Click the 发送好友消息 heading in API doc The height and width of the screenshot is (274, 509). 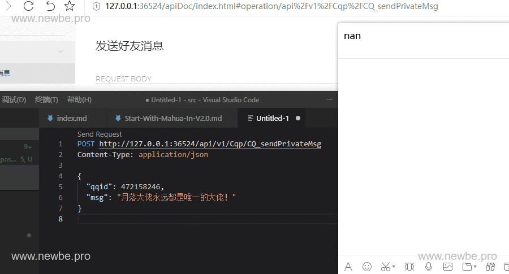tap(129, 46)
